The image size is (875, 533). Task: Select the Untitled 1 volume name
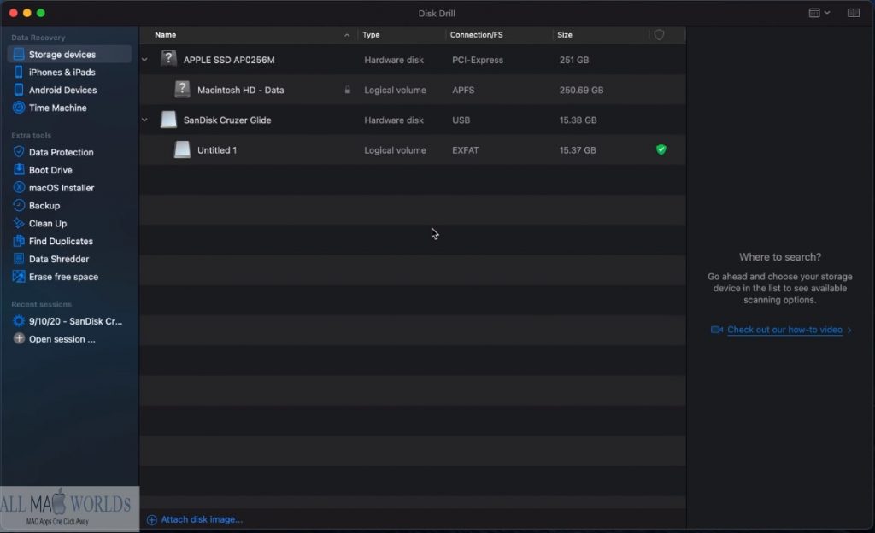point(217,150)
